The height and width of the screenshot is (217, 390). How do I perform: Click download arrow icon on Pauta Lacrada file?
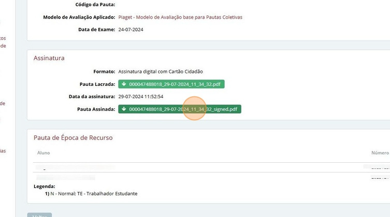point(124,84)
